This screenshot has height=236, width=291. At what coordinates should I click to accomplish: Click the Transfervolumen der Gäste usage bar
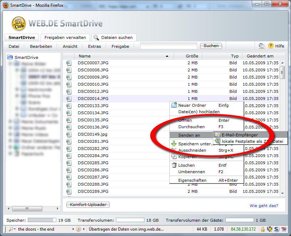click(x=240, y=220)
